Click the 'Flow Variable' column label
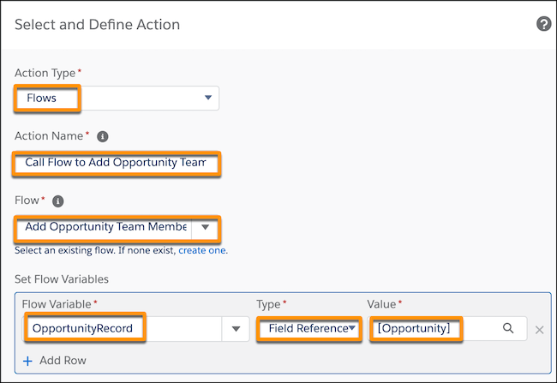The width and height of the screenshot is (557, 383). point(57,304)
